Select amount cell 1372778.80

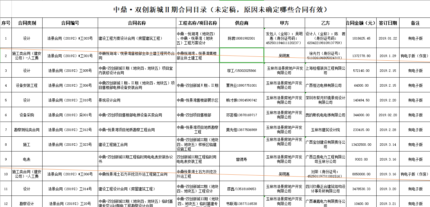[361, 56]
